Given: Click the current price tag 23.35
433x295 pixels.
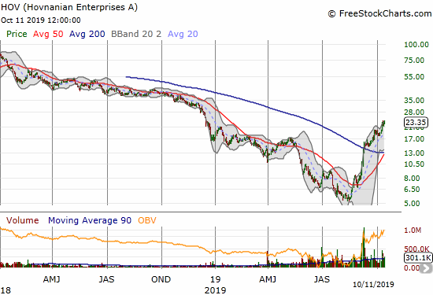Looking at the screenshot, I should coord(416,122).
